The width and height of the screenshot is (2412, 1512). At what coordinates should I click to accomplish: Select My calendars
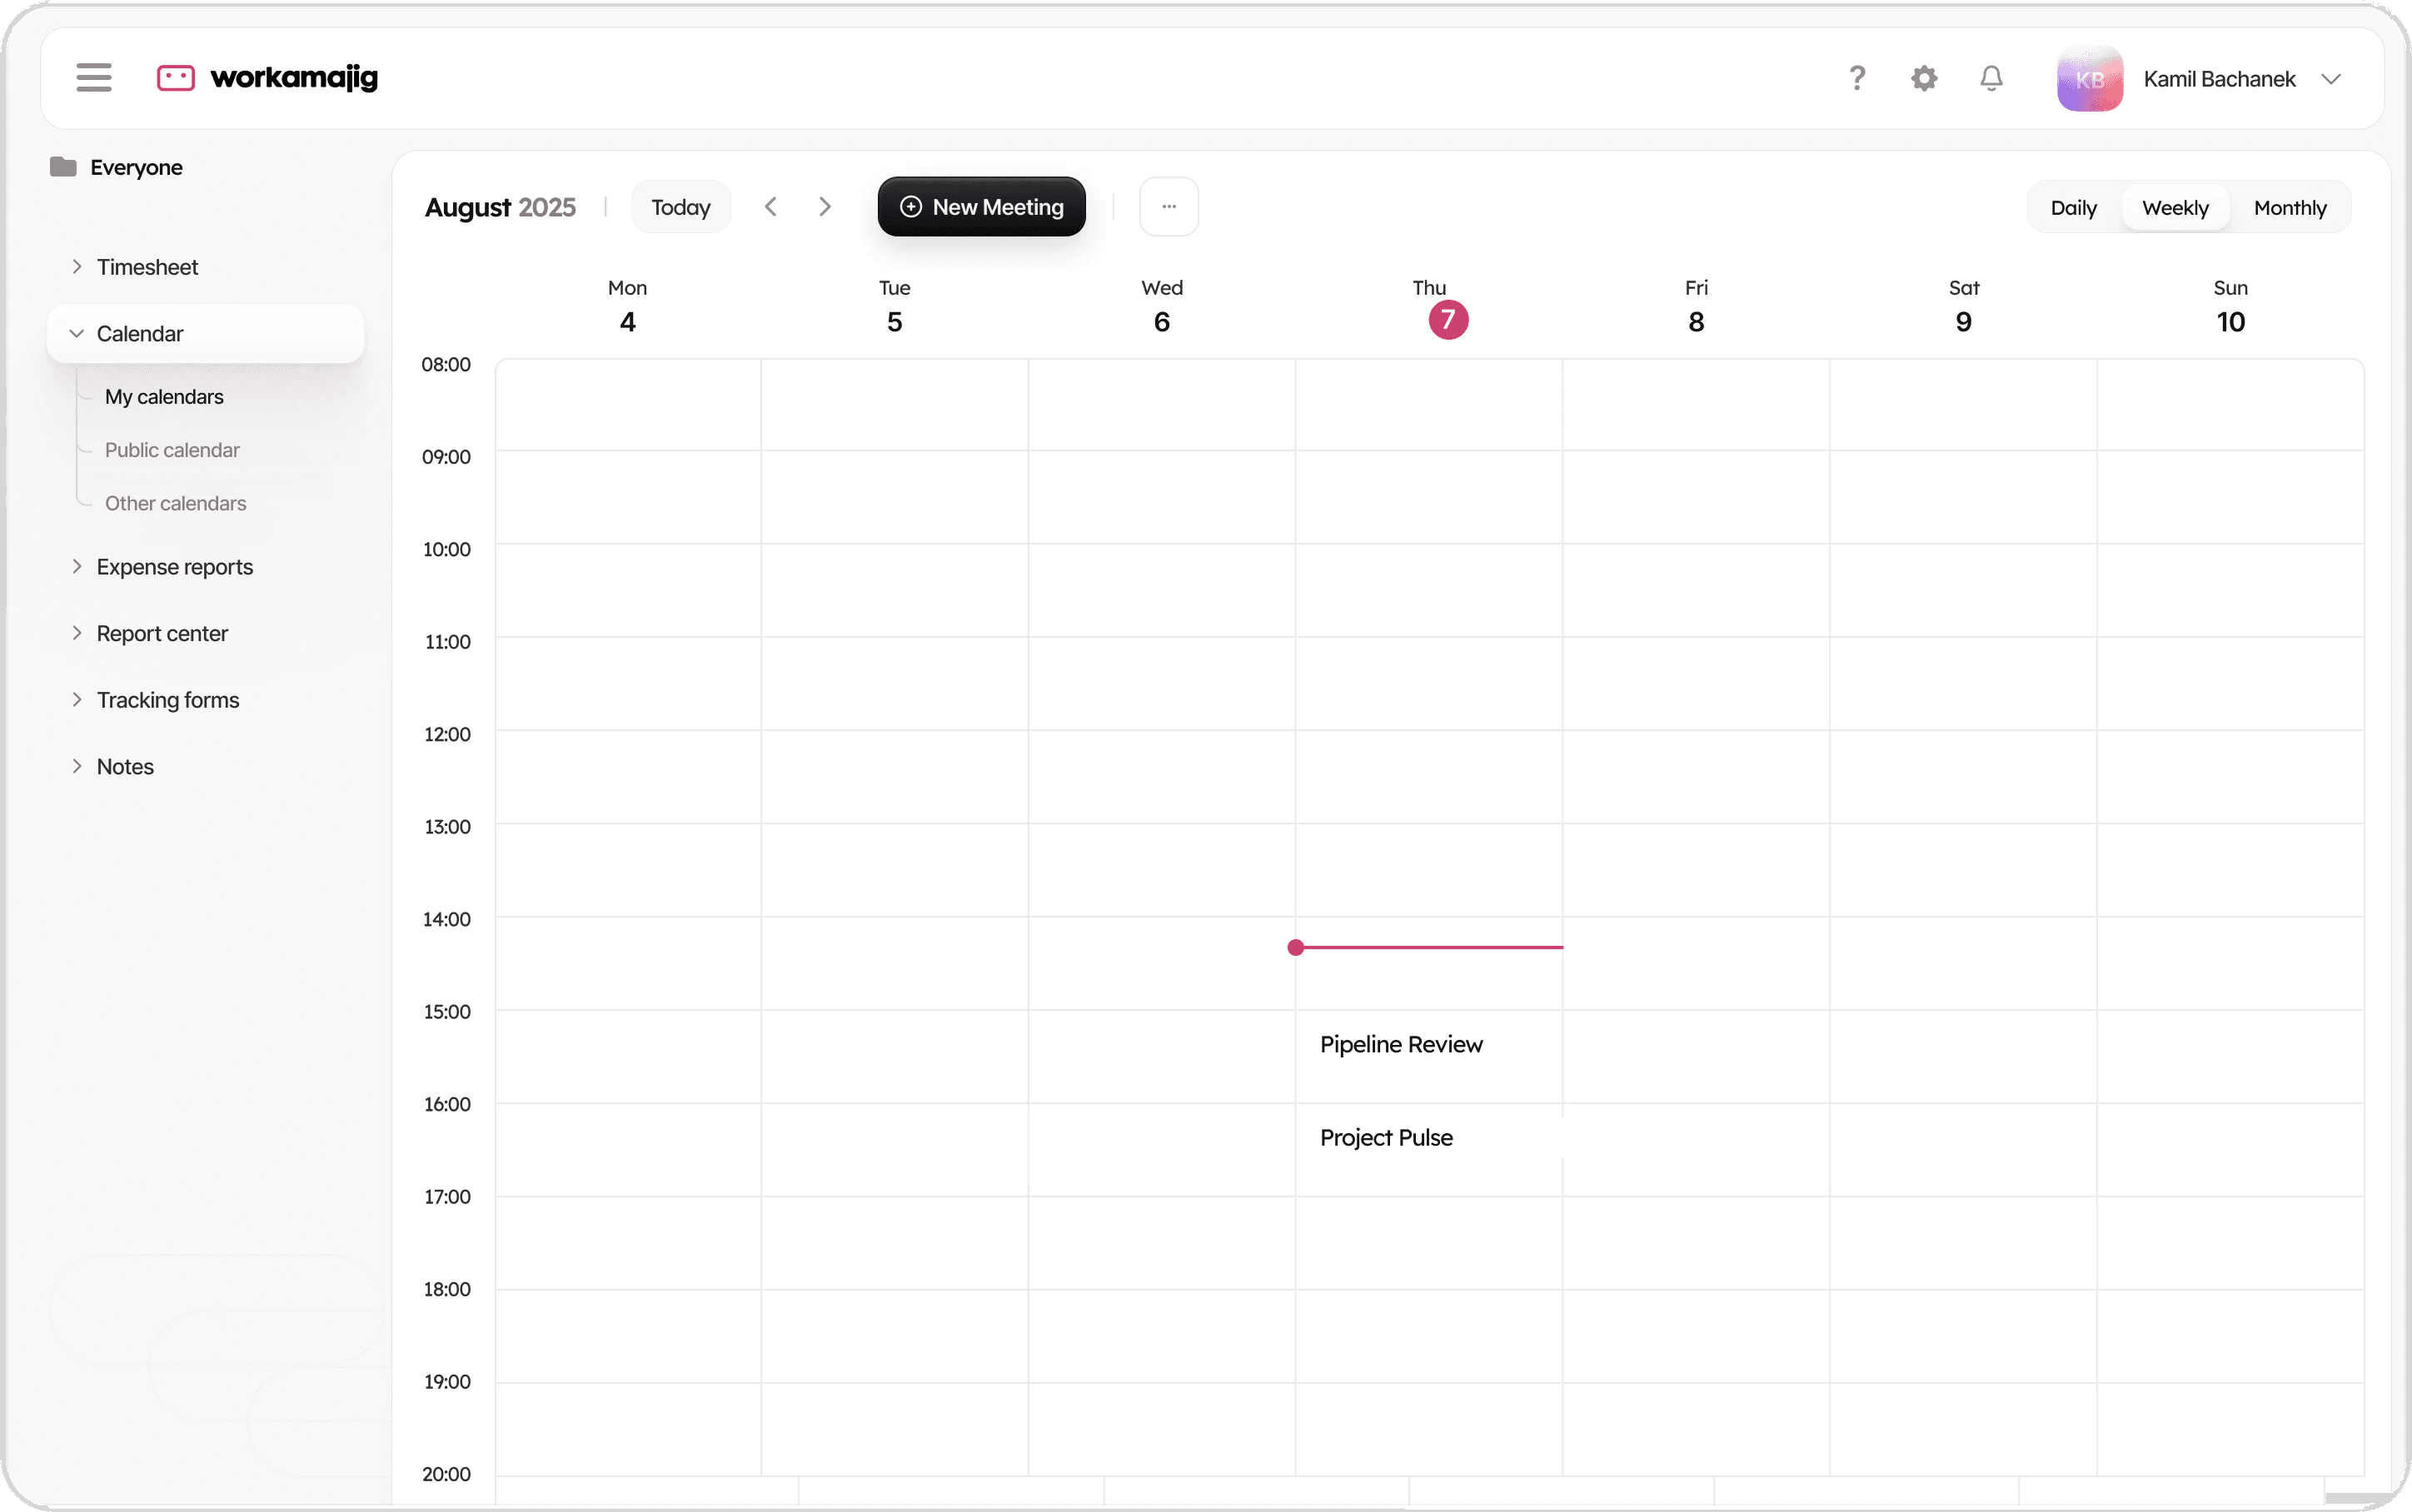164,397
